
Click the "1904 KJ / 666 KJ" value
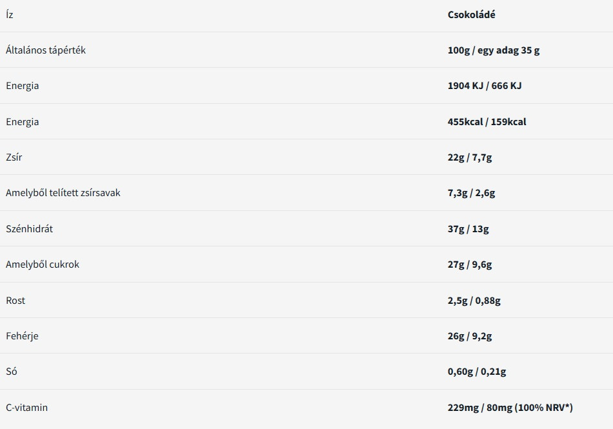(484, 86)
